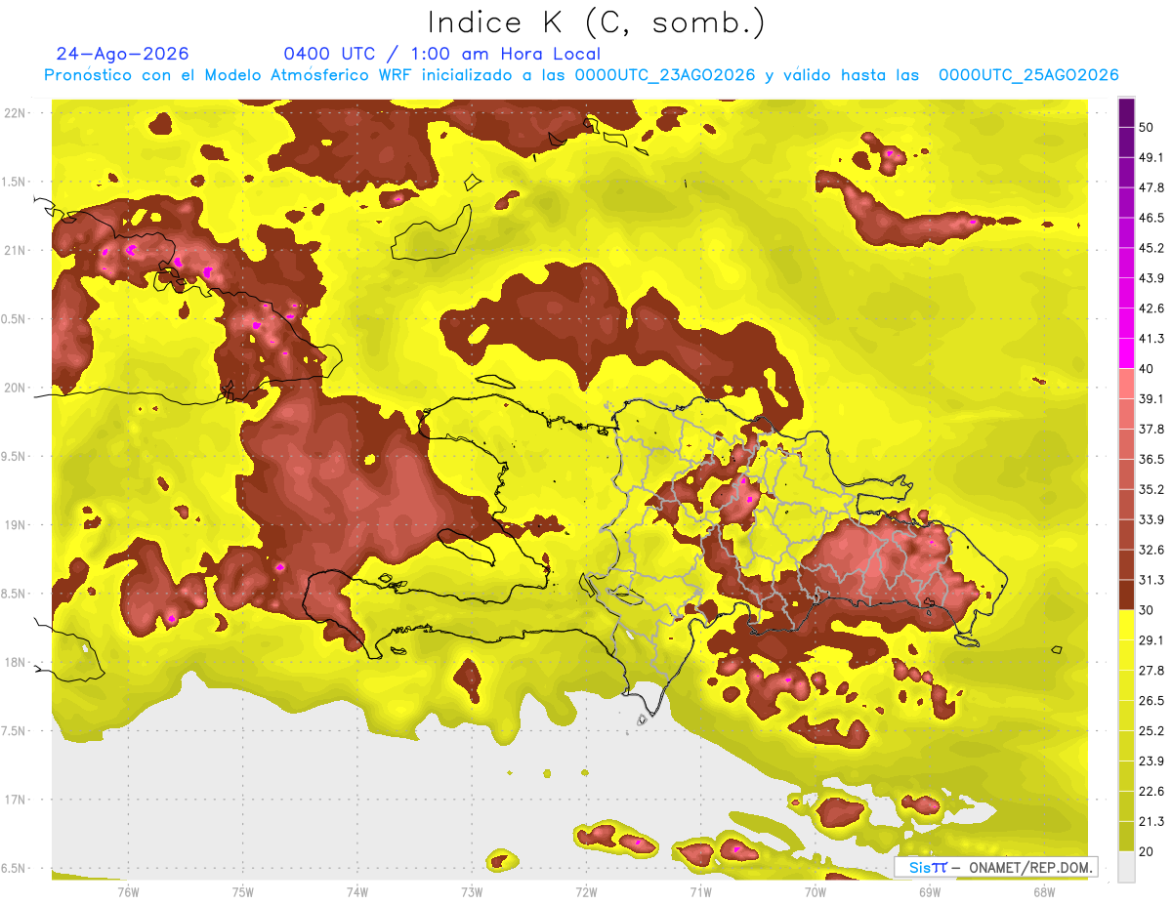This screenshot has height=905, width=1172.
Task: Click the gray swatch below the 20 mark
Action: click(x=1126, y=867)
